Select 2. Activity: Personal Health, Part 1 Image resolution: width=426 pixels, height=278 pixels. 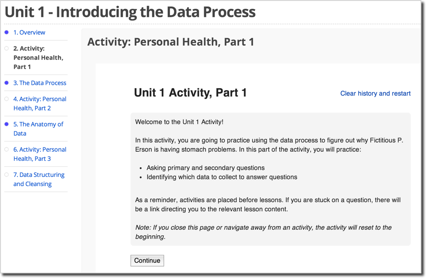pos(38,57)
